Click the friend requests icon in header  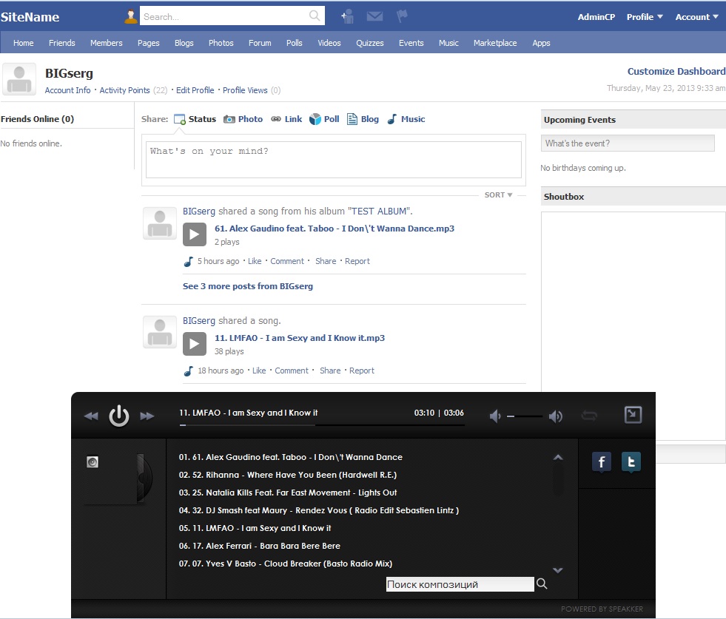click(347, 17)
